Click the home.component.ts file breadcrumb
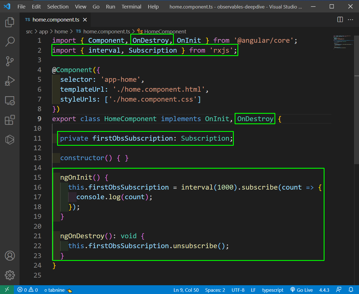Image resolution: width=359 pixels, height=294 pixels. [103, 31]
